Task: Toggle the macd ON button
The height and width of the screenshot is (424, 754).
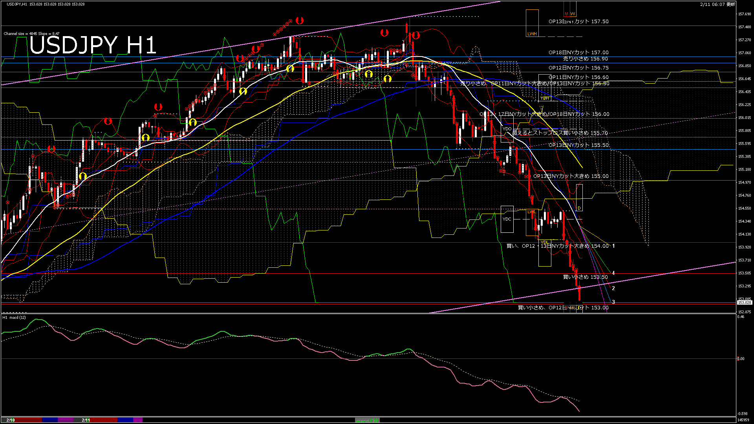Action: [367, 420]
